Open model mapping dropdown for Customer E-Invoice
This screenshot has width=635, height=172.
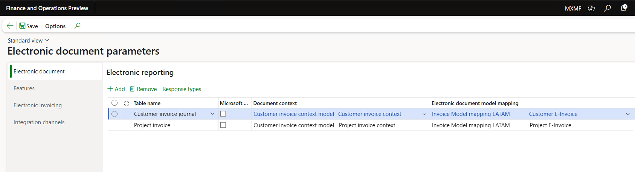click(628, 114)
